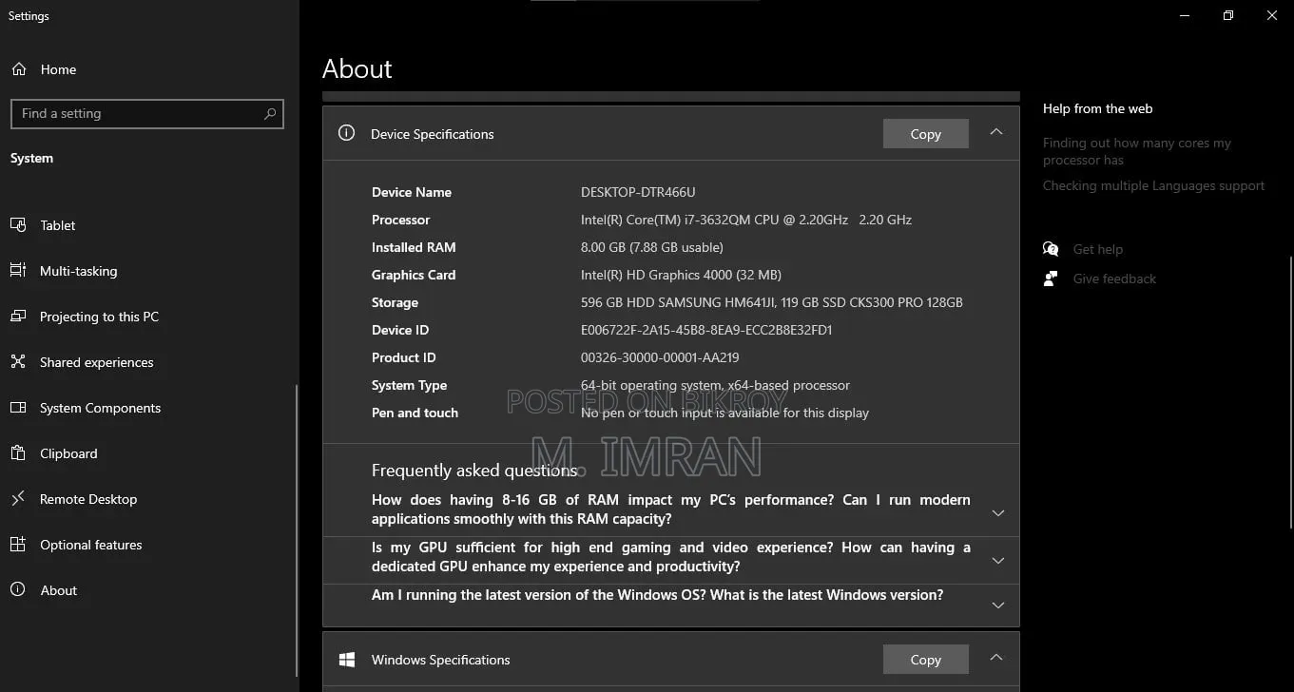Open 'Checking multiple Languages support' link
The image size is (1294, 692).
coord(1153,185)
